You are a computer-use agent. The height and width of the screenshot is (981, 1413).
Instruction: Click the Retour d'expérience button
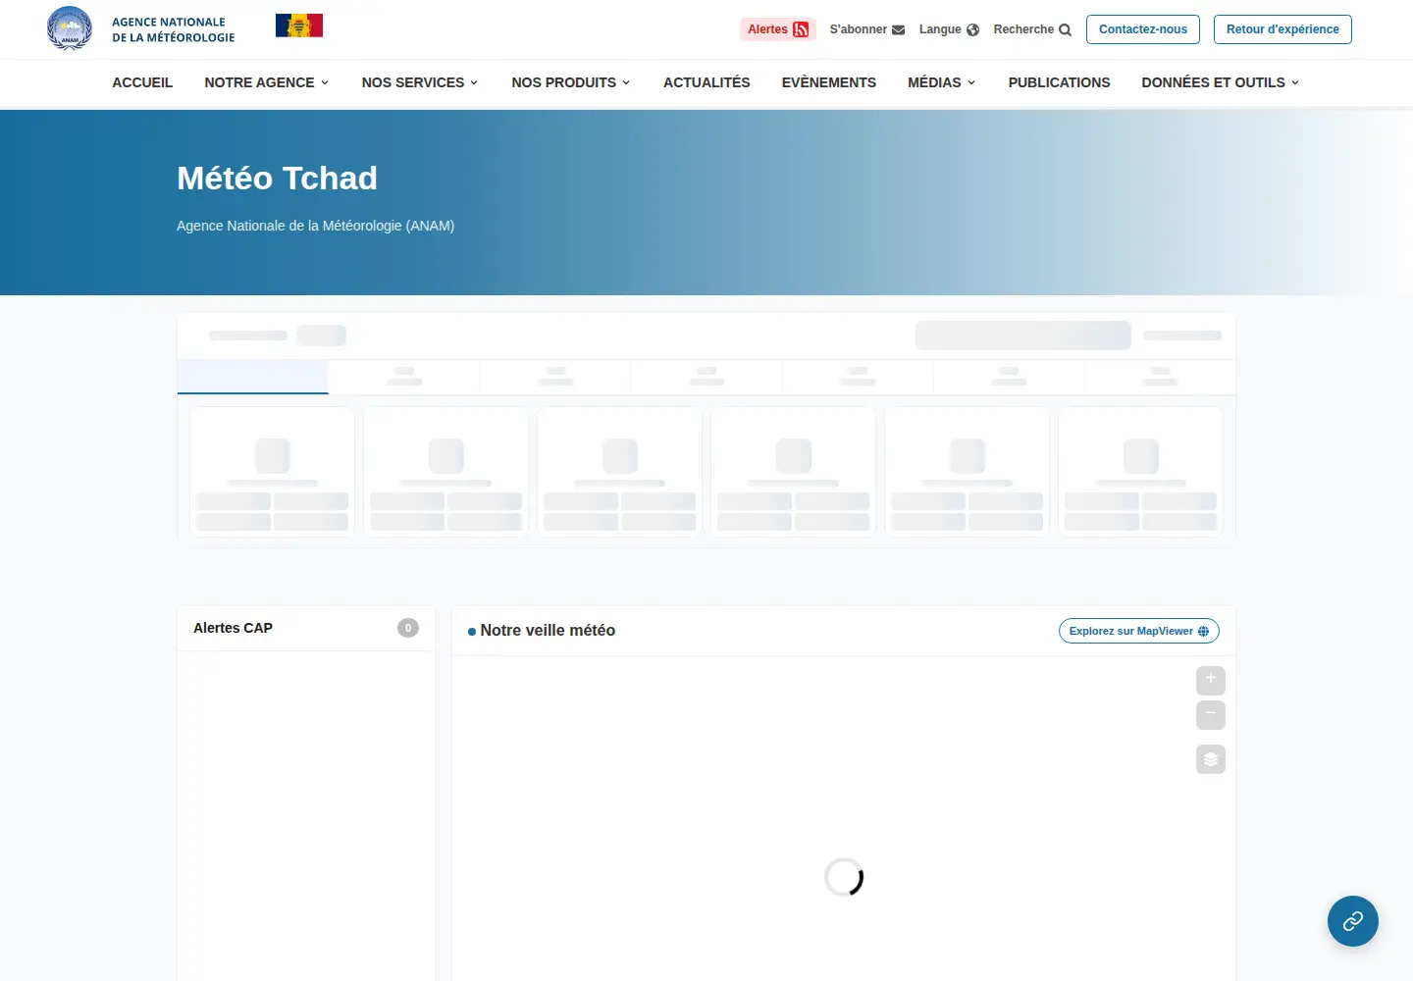[1282, 29]
